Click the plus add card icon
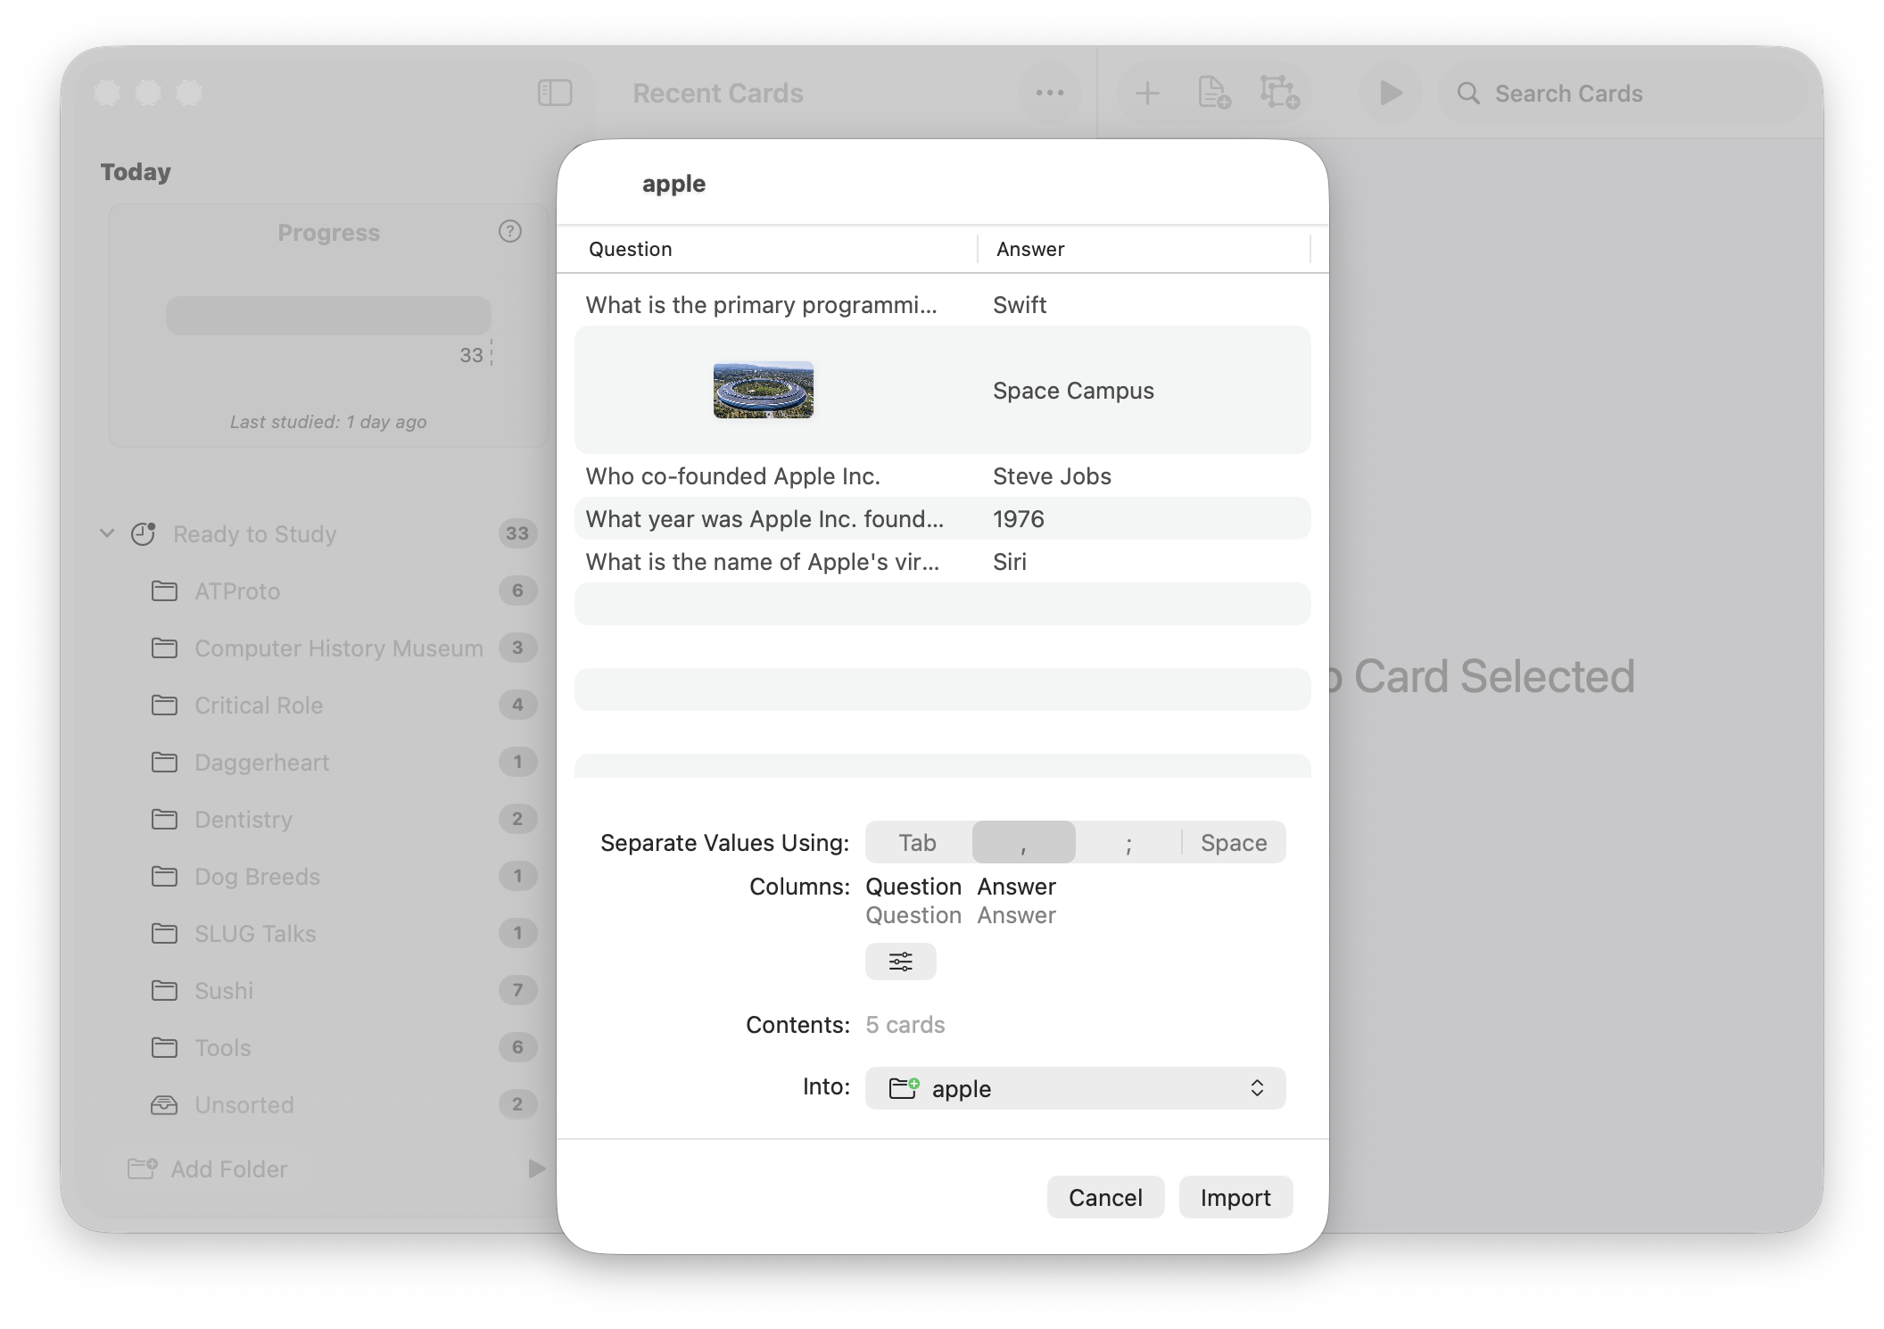 (x=1147, y=93)
